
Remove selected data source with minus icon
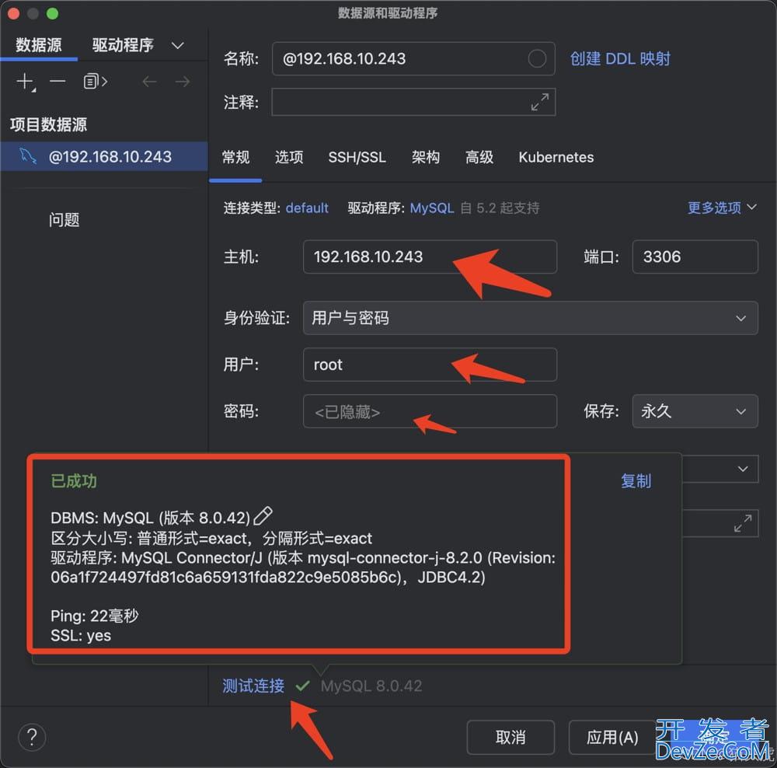(x=57, y=81)
